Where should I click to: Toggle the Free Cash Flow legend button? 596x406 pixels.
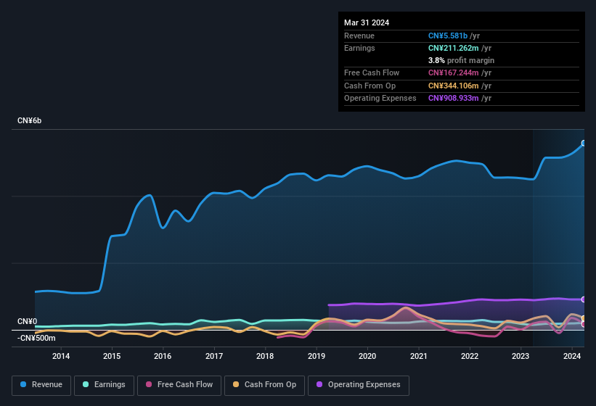pos(179,386)
